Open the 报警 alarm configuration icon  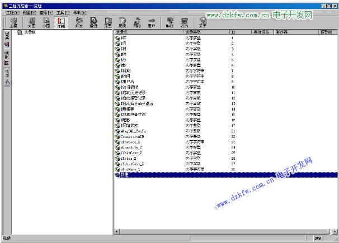[x=108, y=22]
